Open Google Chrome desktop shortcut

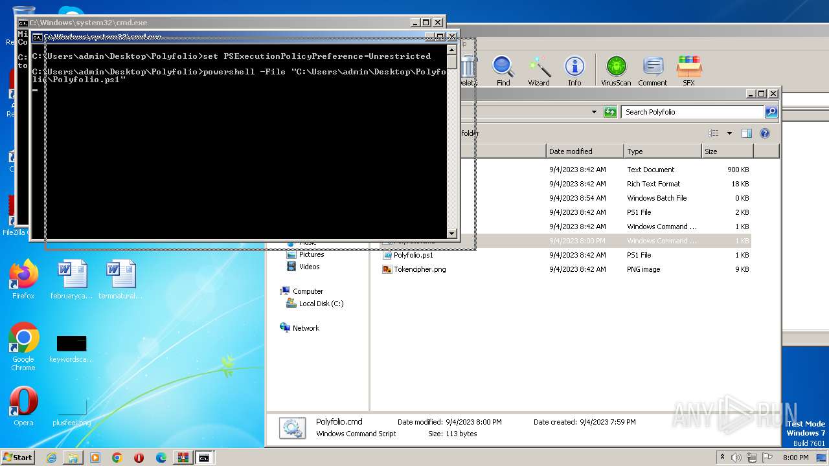pyautogui.click(x=23, y=347)
